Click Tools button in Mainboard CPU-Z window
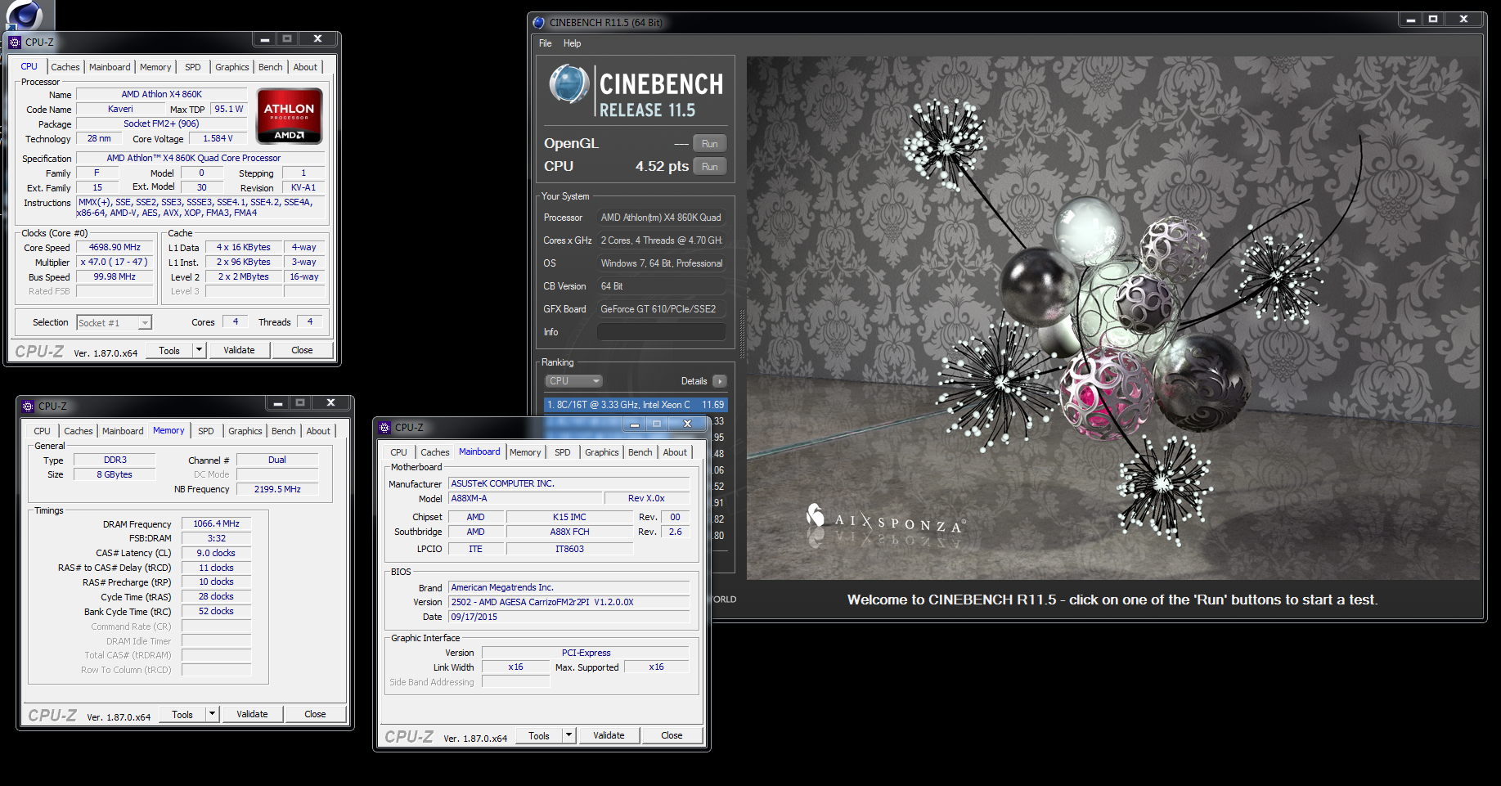The width and height of the screenshot is (1501, 786). point(539,735)
